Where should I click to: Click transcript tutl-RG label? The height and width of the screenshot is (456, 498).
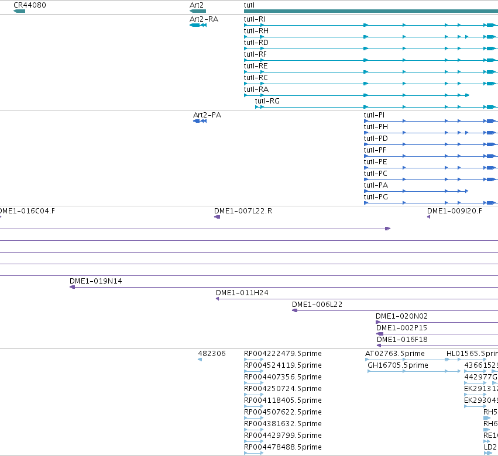coord(267,101)
